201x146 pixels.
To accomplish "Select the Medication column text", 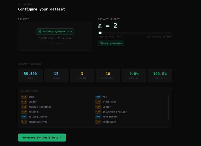I will tap(109, 122).
